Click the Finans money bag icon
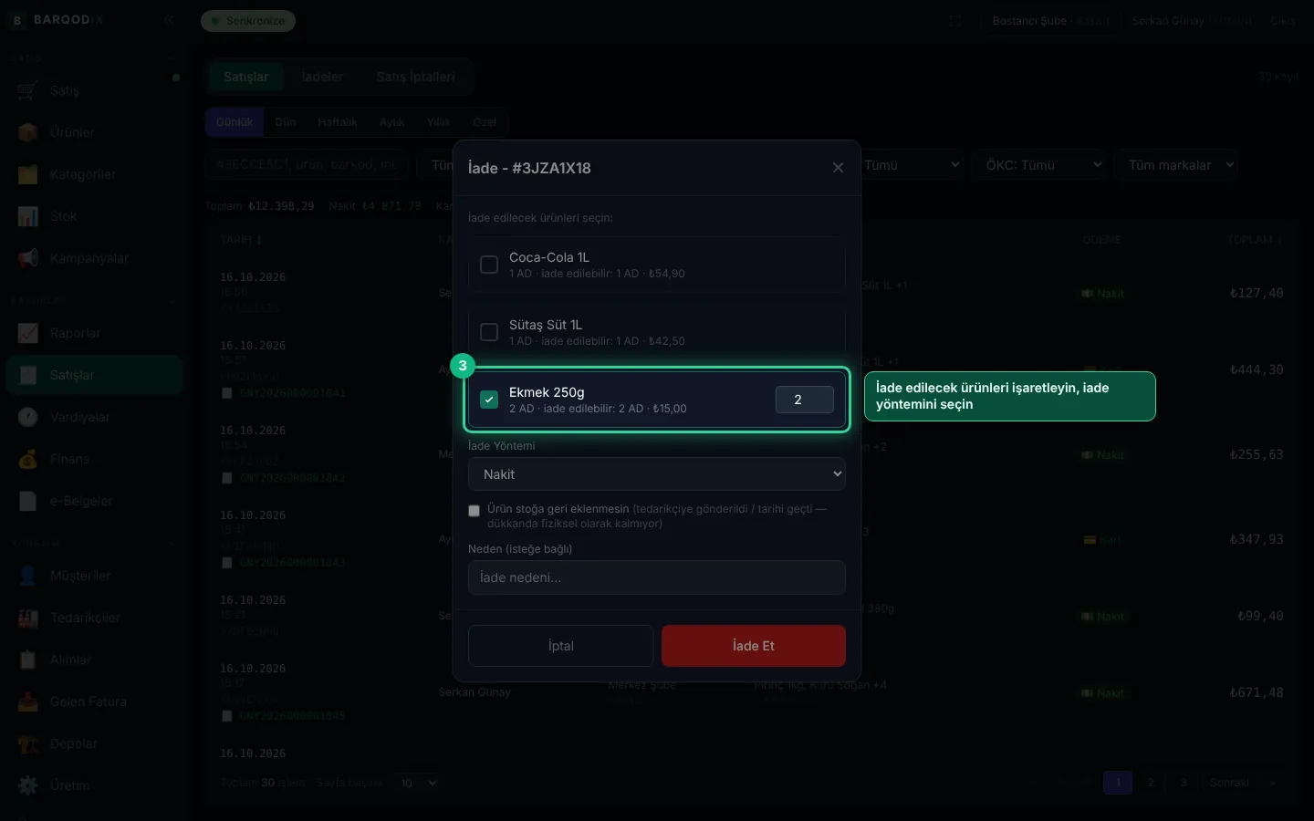Viewport: 1314px width, 821px height. tap(28, 459)
